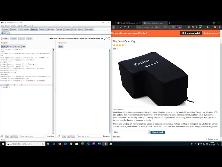This screenshot has height=167, width=222.
Task: Open Repeater tab 5 dropdown arrow
Action: point(5,33)
